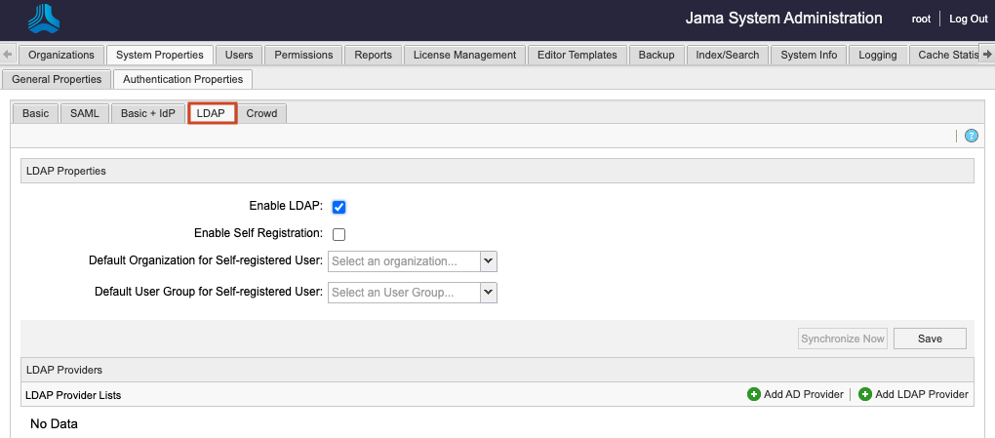Switch to the Reports tab
This screenshot has height=438, width=995.
(x=373, y=55)
